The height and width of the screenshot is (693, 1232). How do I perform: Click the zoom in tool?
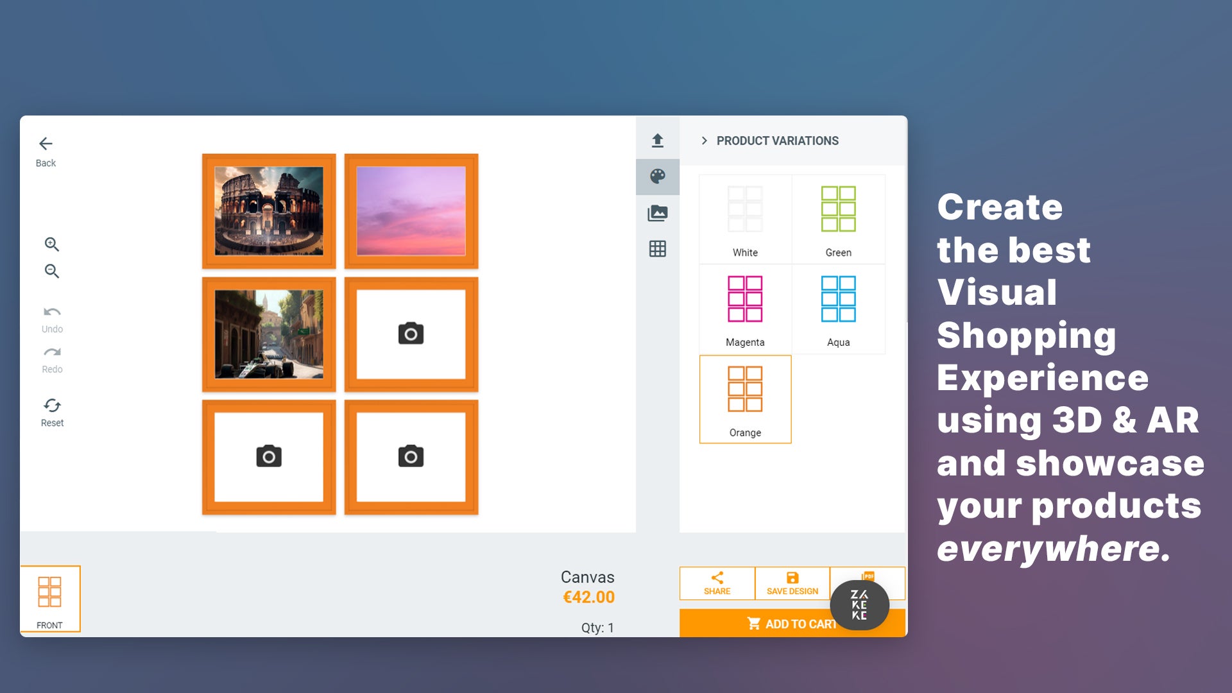pyautogui.click(x=53, y=244)
